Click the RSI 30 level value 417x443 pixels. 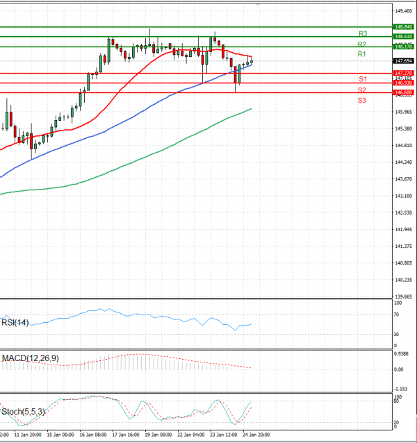pyautogui.click(x=396, y=334)
